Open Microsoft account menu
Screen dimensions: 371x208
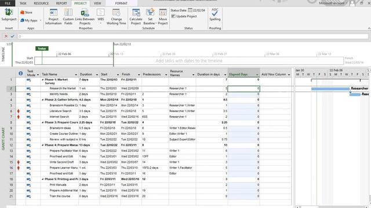pos(333,3)
